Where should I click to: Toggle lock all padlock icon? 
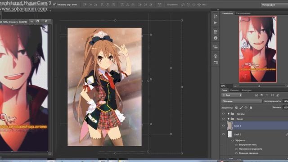pos(251,108)
